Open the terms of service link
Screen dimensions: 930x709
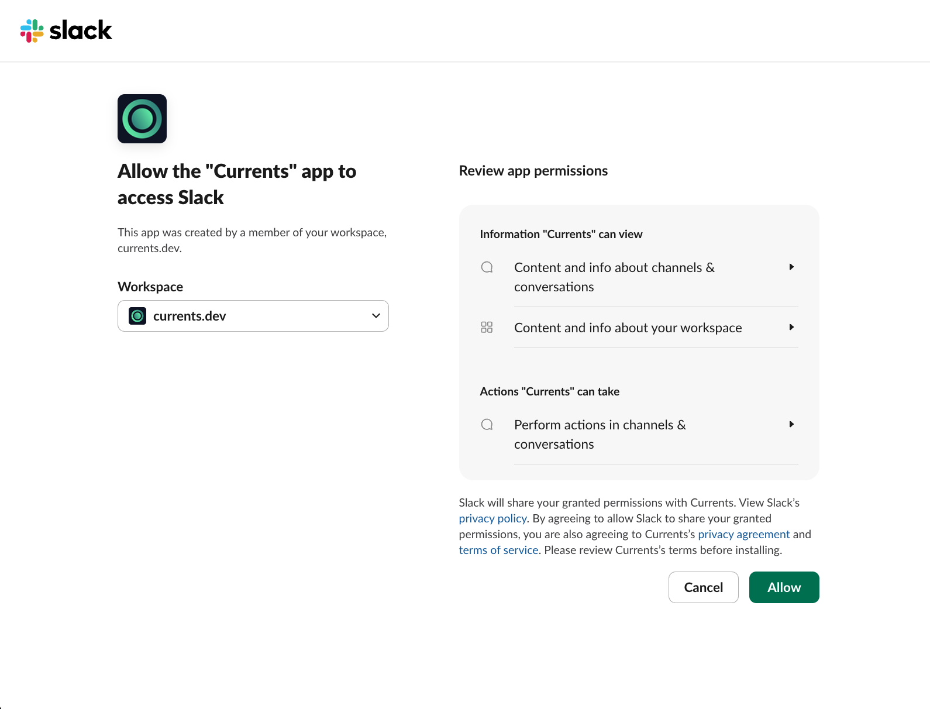click(x=498, y=550)
